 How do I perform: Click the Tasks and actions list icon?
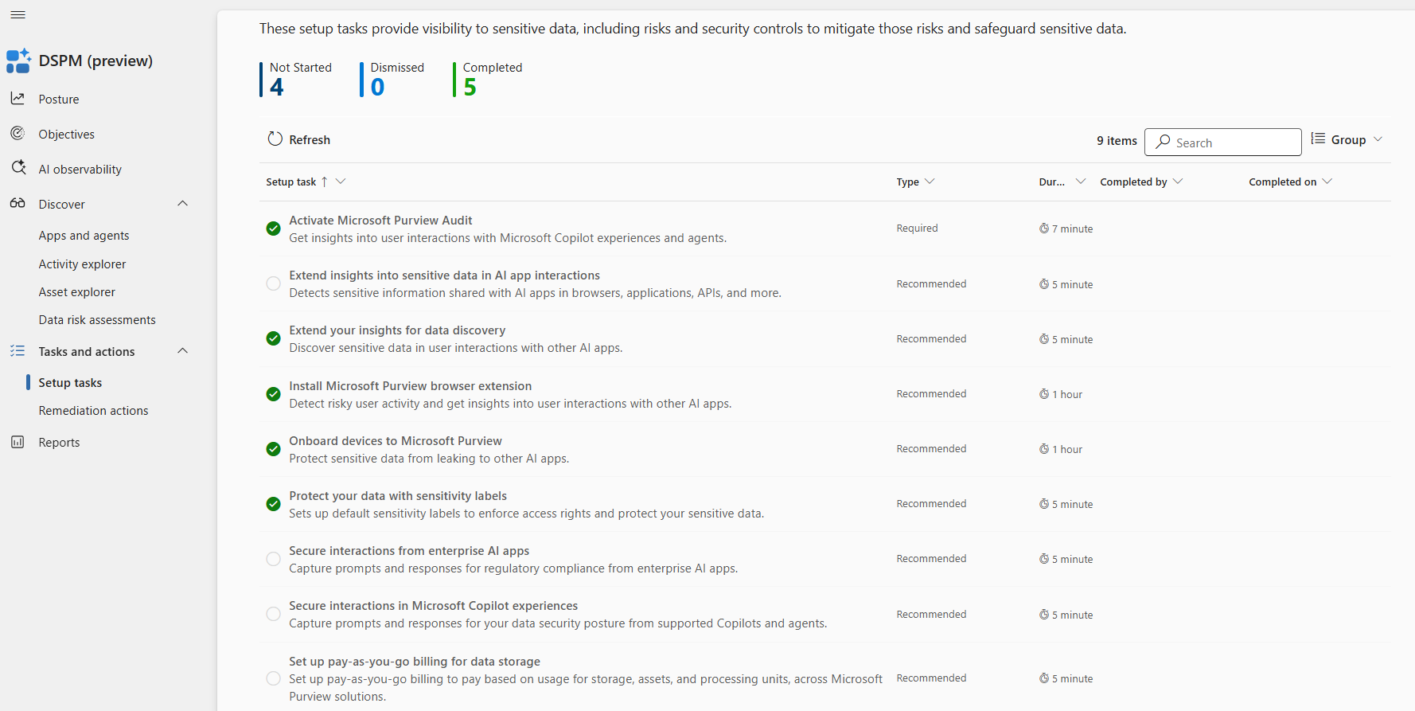(18, 351)
